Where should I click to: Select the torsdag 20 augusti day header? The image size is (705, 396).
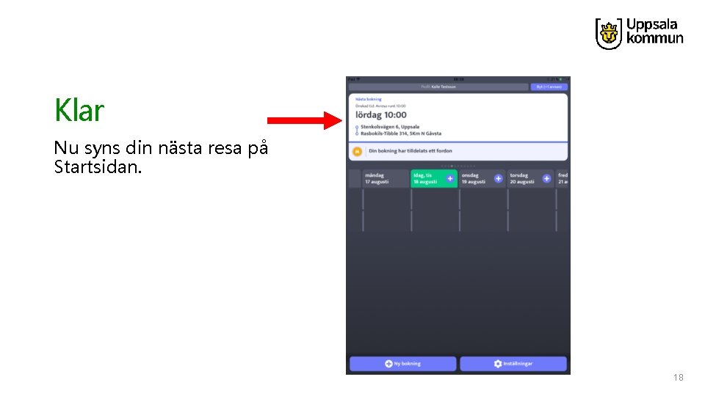[530, 179]
